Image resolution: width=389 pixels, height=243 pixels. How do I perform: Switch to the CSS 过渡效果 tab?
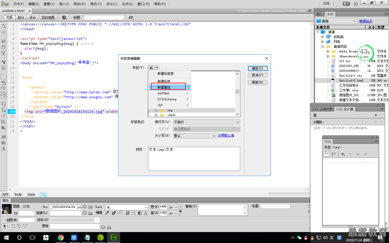pyautogui.click(x=322, y=109)
